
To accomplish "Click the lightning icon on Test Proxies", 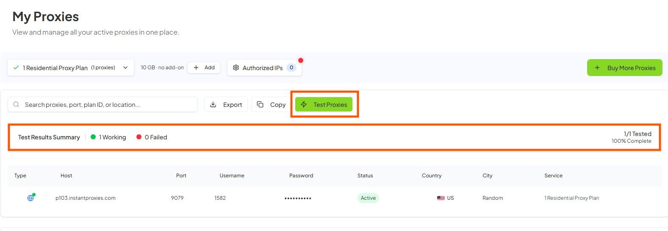I will [x=304, y=104].
